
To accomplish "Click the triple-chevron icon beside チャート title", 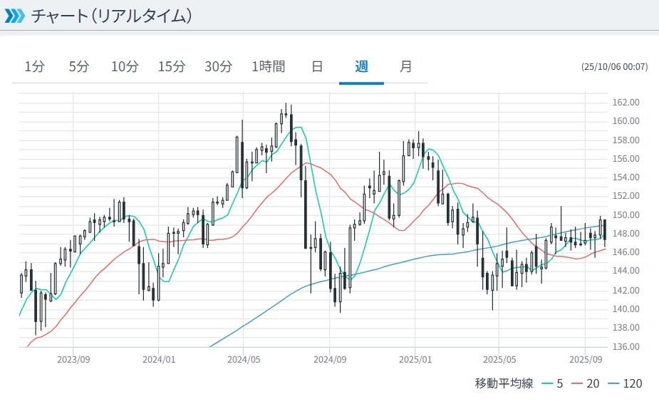I will (14, 16).
